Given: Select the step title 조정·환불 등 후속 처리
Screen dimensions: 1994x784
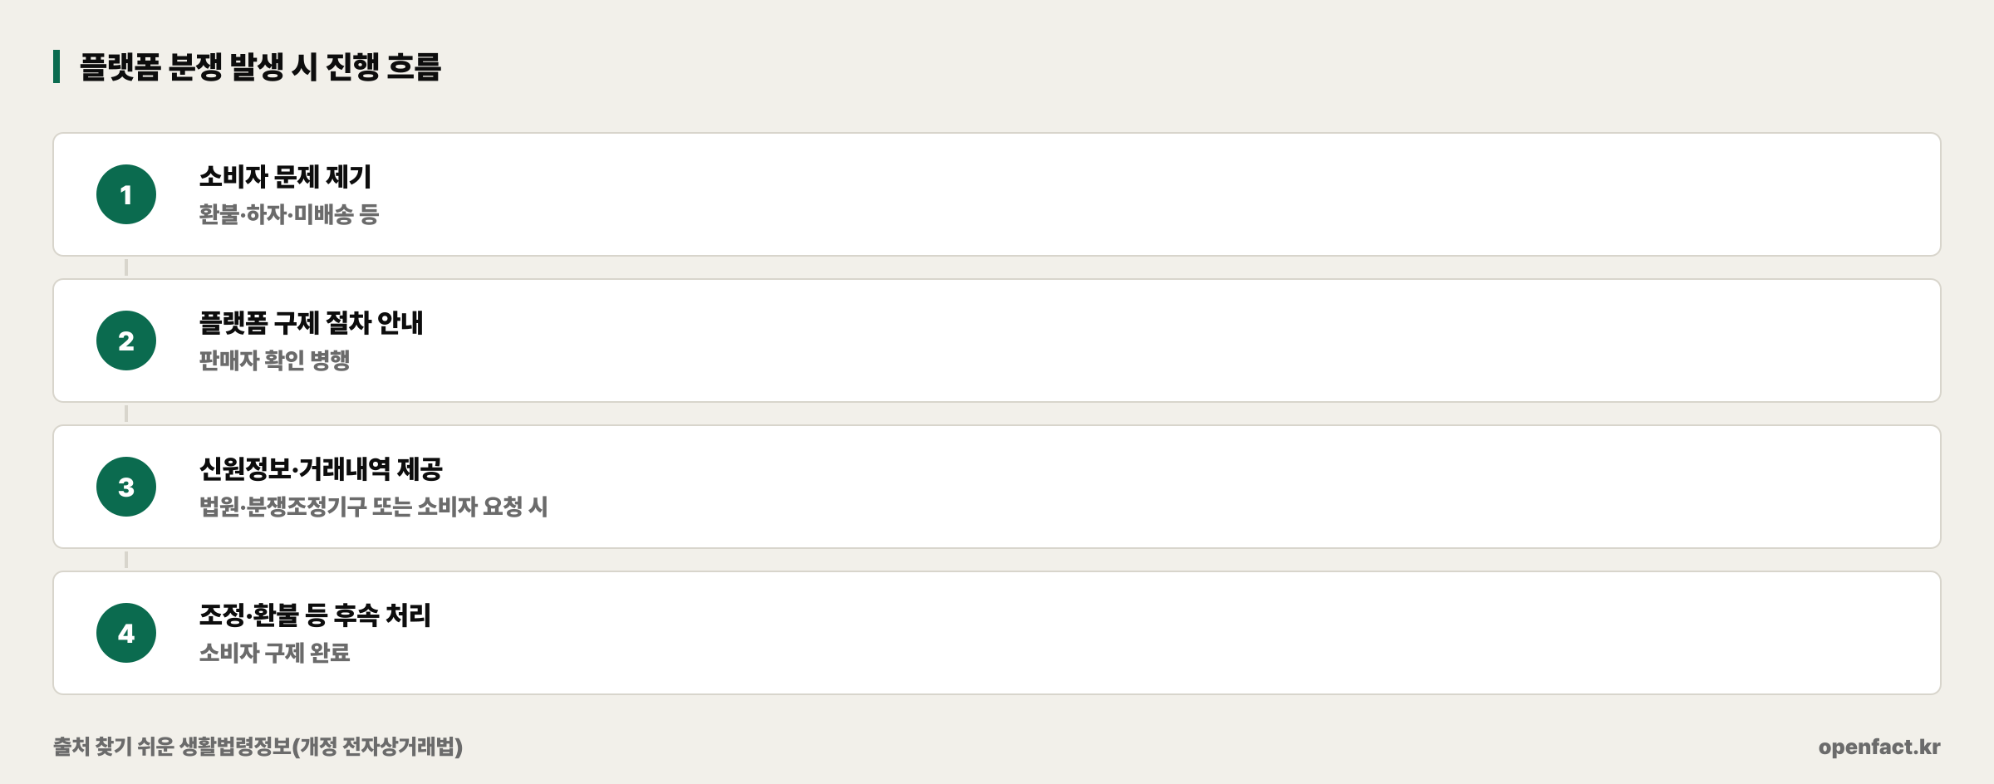Looking at the screenshot, I should (315, 615).
